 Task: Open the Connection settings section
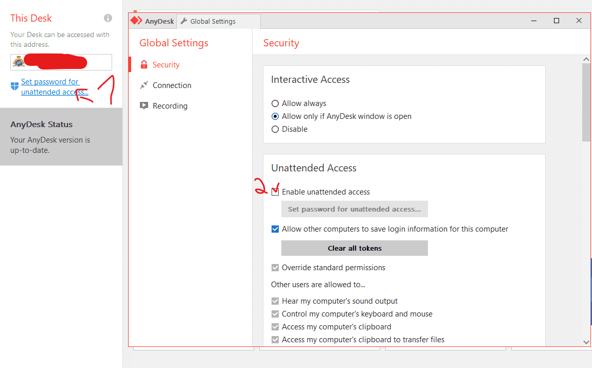click(172, 85)
